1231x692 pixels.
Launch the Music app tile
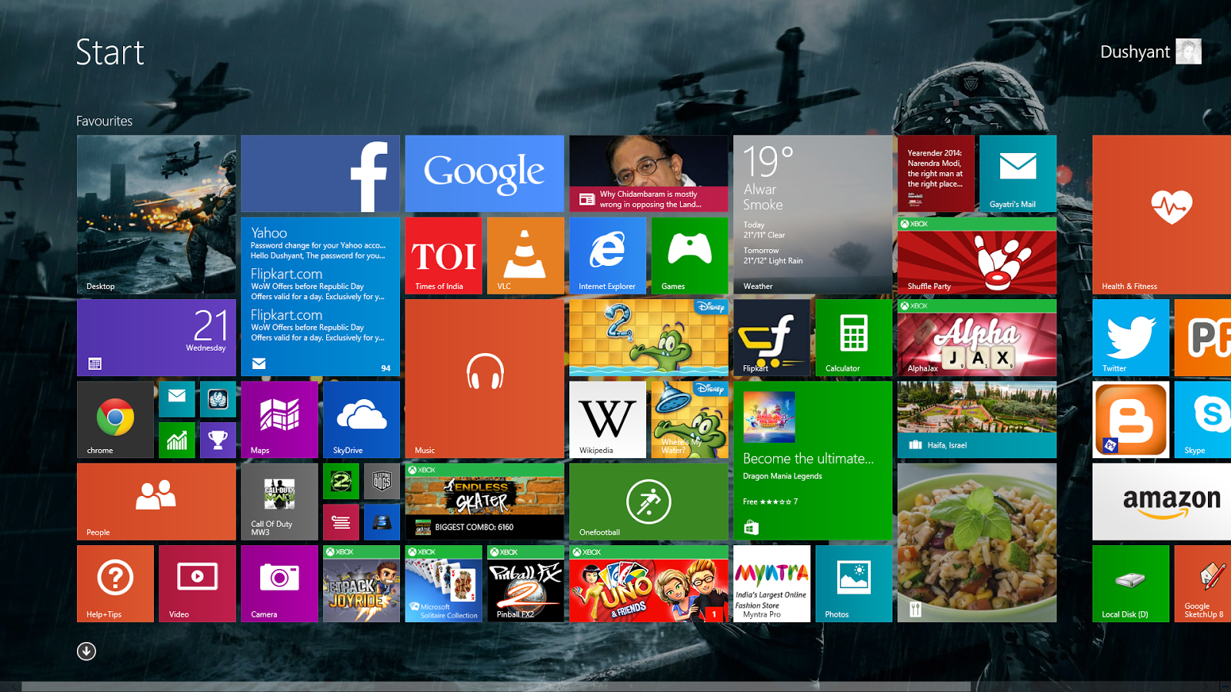coord(485,379)
